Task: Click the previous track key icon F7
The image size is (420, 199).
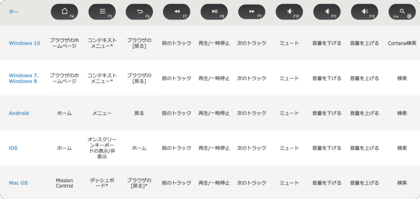Action: [x=176, y=12]
